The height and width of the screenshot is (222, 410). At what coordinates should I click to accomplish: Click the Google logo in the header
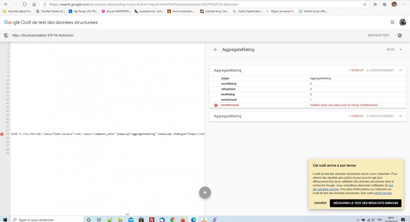tap(12, 22)
